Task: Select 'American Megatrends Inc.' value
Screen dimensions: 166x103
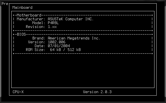Action: tap(74, 38)
